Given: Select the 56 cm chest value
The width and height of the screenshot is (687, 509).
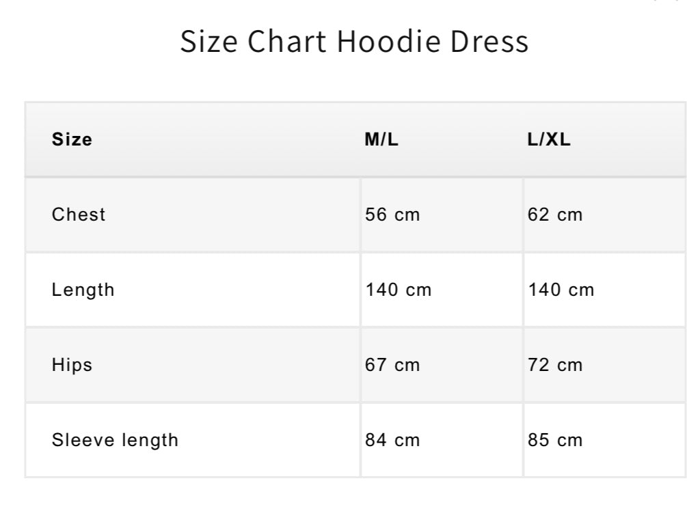Looking at the screenshot, I should 392,215.
